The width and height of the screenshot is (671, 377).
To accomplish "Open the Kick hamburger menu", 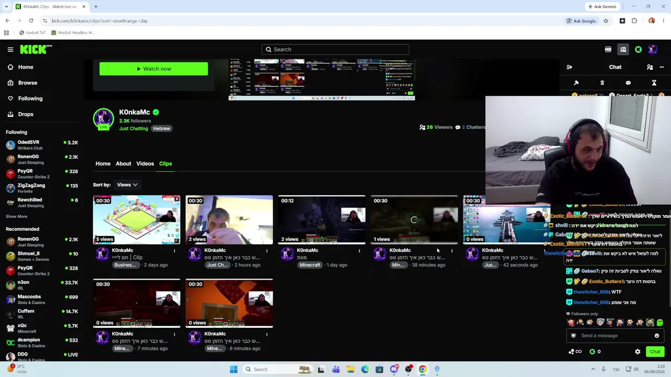I will tap(10, 49).
